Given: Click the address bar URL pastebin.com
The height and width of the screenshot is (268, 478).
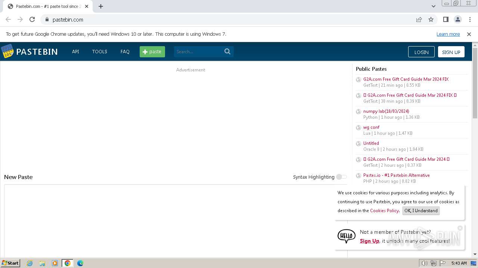Looking at the screenshot, I should tap(68, 19).
